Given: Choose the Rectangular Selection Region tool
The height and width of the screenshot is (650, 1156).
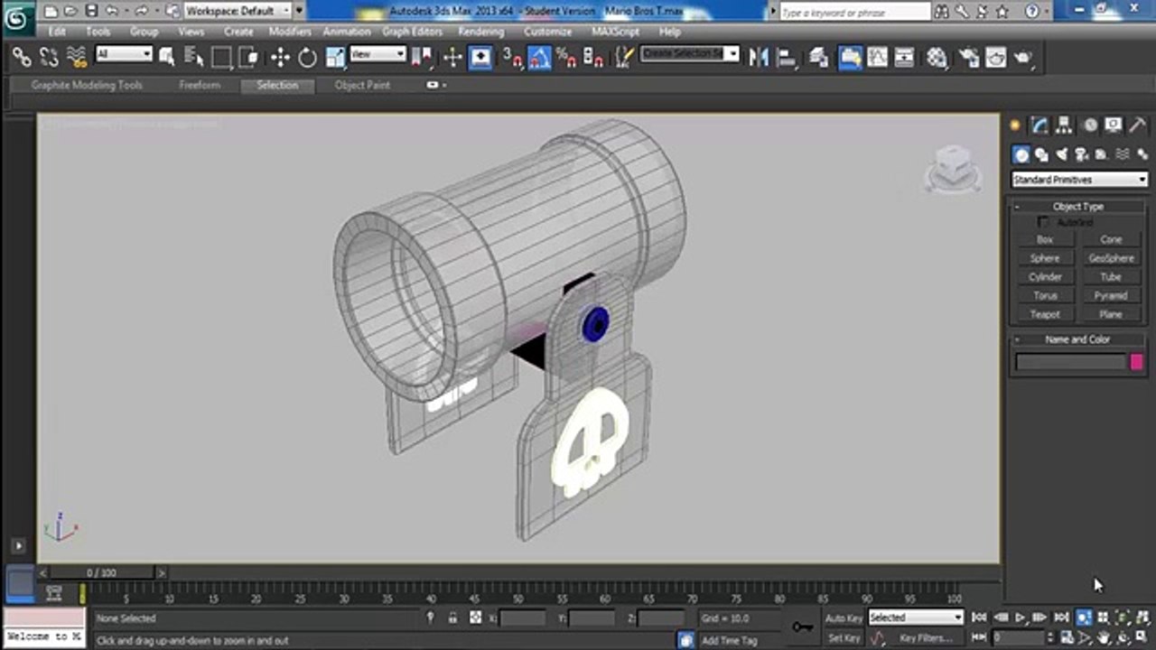Looking at the screenshot, I should click(x=221, y=58).
